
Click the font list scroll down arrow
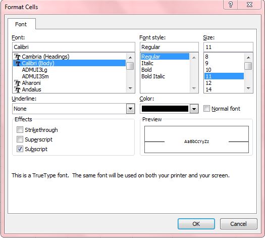tap(130, 88)
